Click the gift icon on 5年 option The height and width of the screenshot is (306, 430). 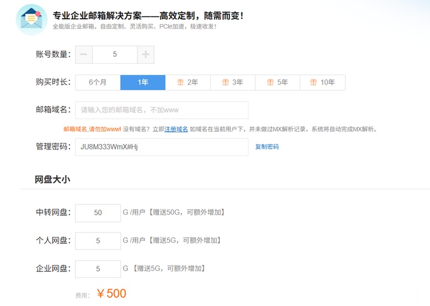[x=271, y=82]
